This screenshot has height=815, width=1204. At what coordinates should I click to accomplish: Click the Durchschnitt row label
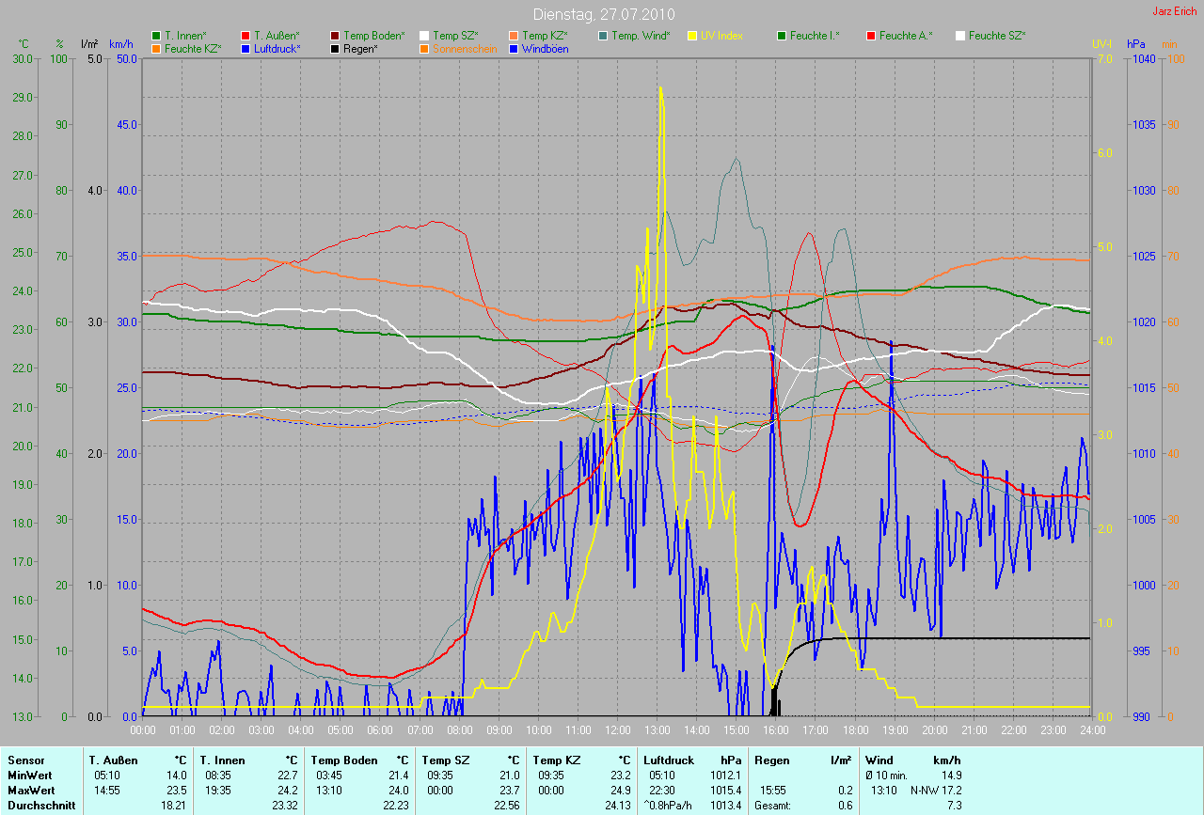click(40, 806)
